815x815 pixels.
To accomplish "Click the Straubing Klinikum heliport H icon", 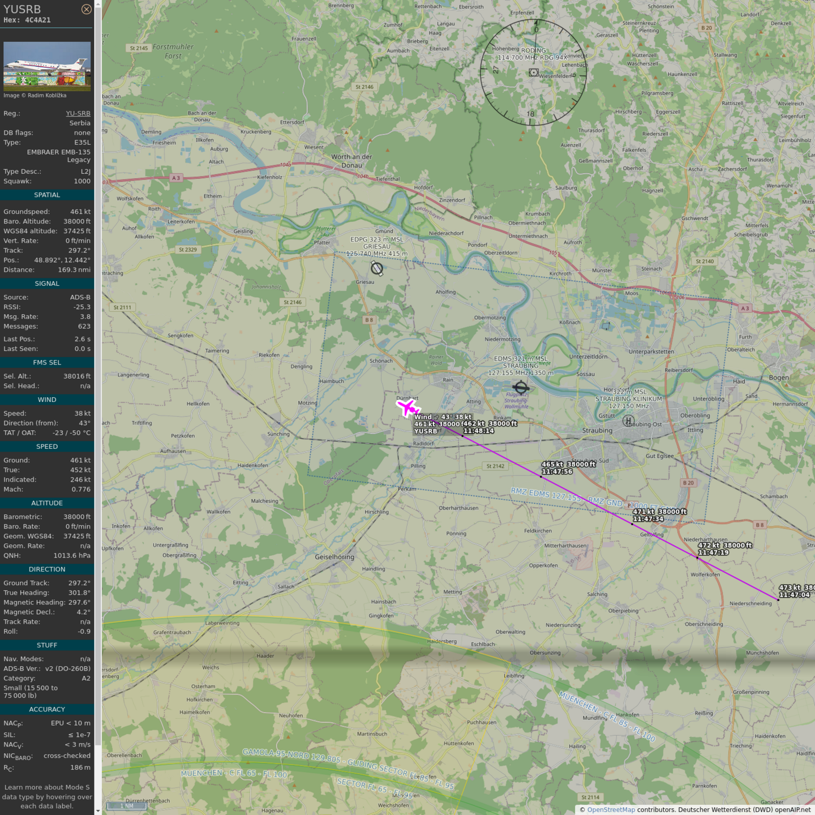I will (628, 421).
